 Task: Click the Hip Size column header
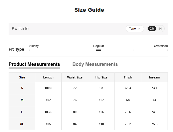pos(101,77)
